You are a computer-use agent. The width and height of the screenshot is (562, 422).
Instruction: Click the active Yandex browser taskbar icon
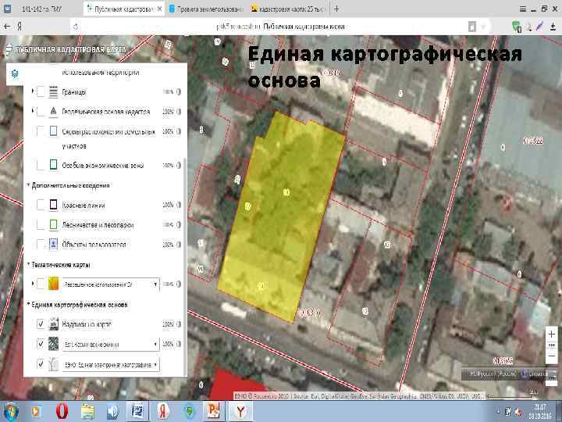tap(240, 412)
